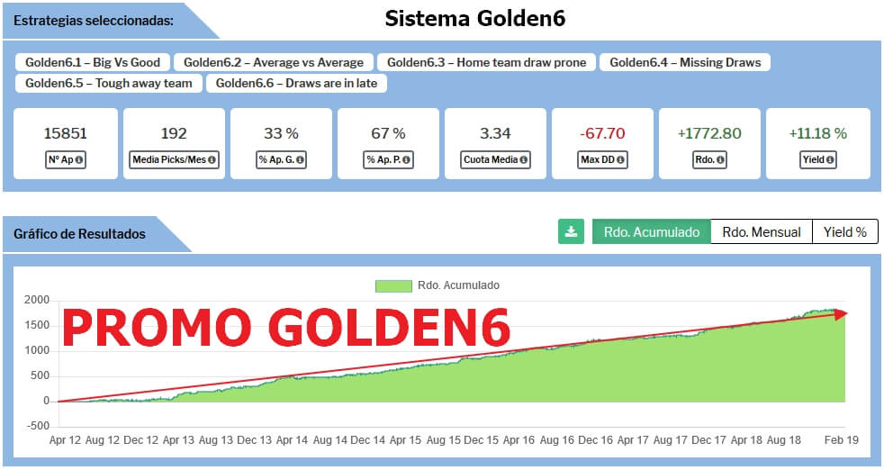The height and width of the screenshot is (470, 884).
Task: Select Golden6.4 – Missing Draws strategy
Action: tap(685, 63)
